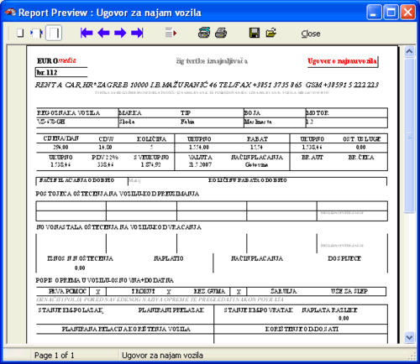This screenshot has width=420, height=364.
Task: Click the 'DOSPIJEĆE' label
Action: tap(344, 258)
